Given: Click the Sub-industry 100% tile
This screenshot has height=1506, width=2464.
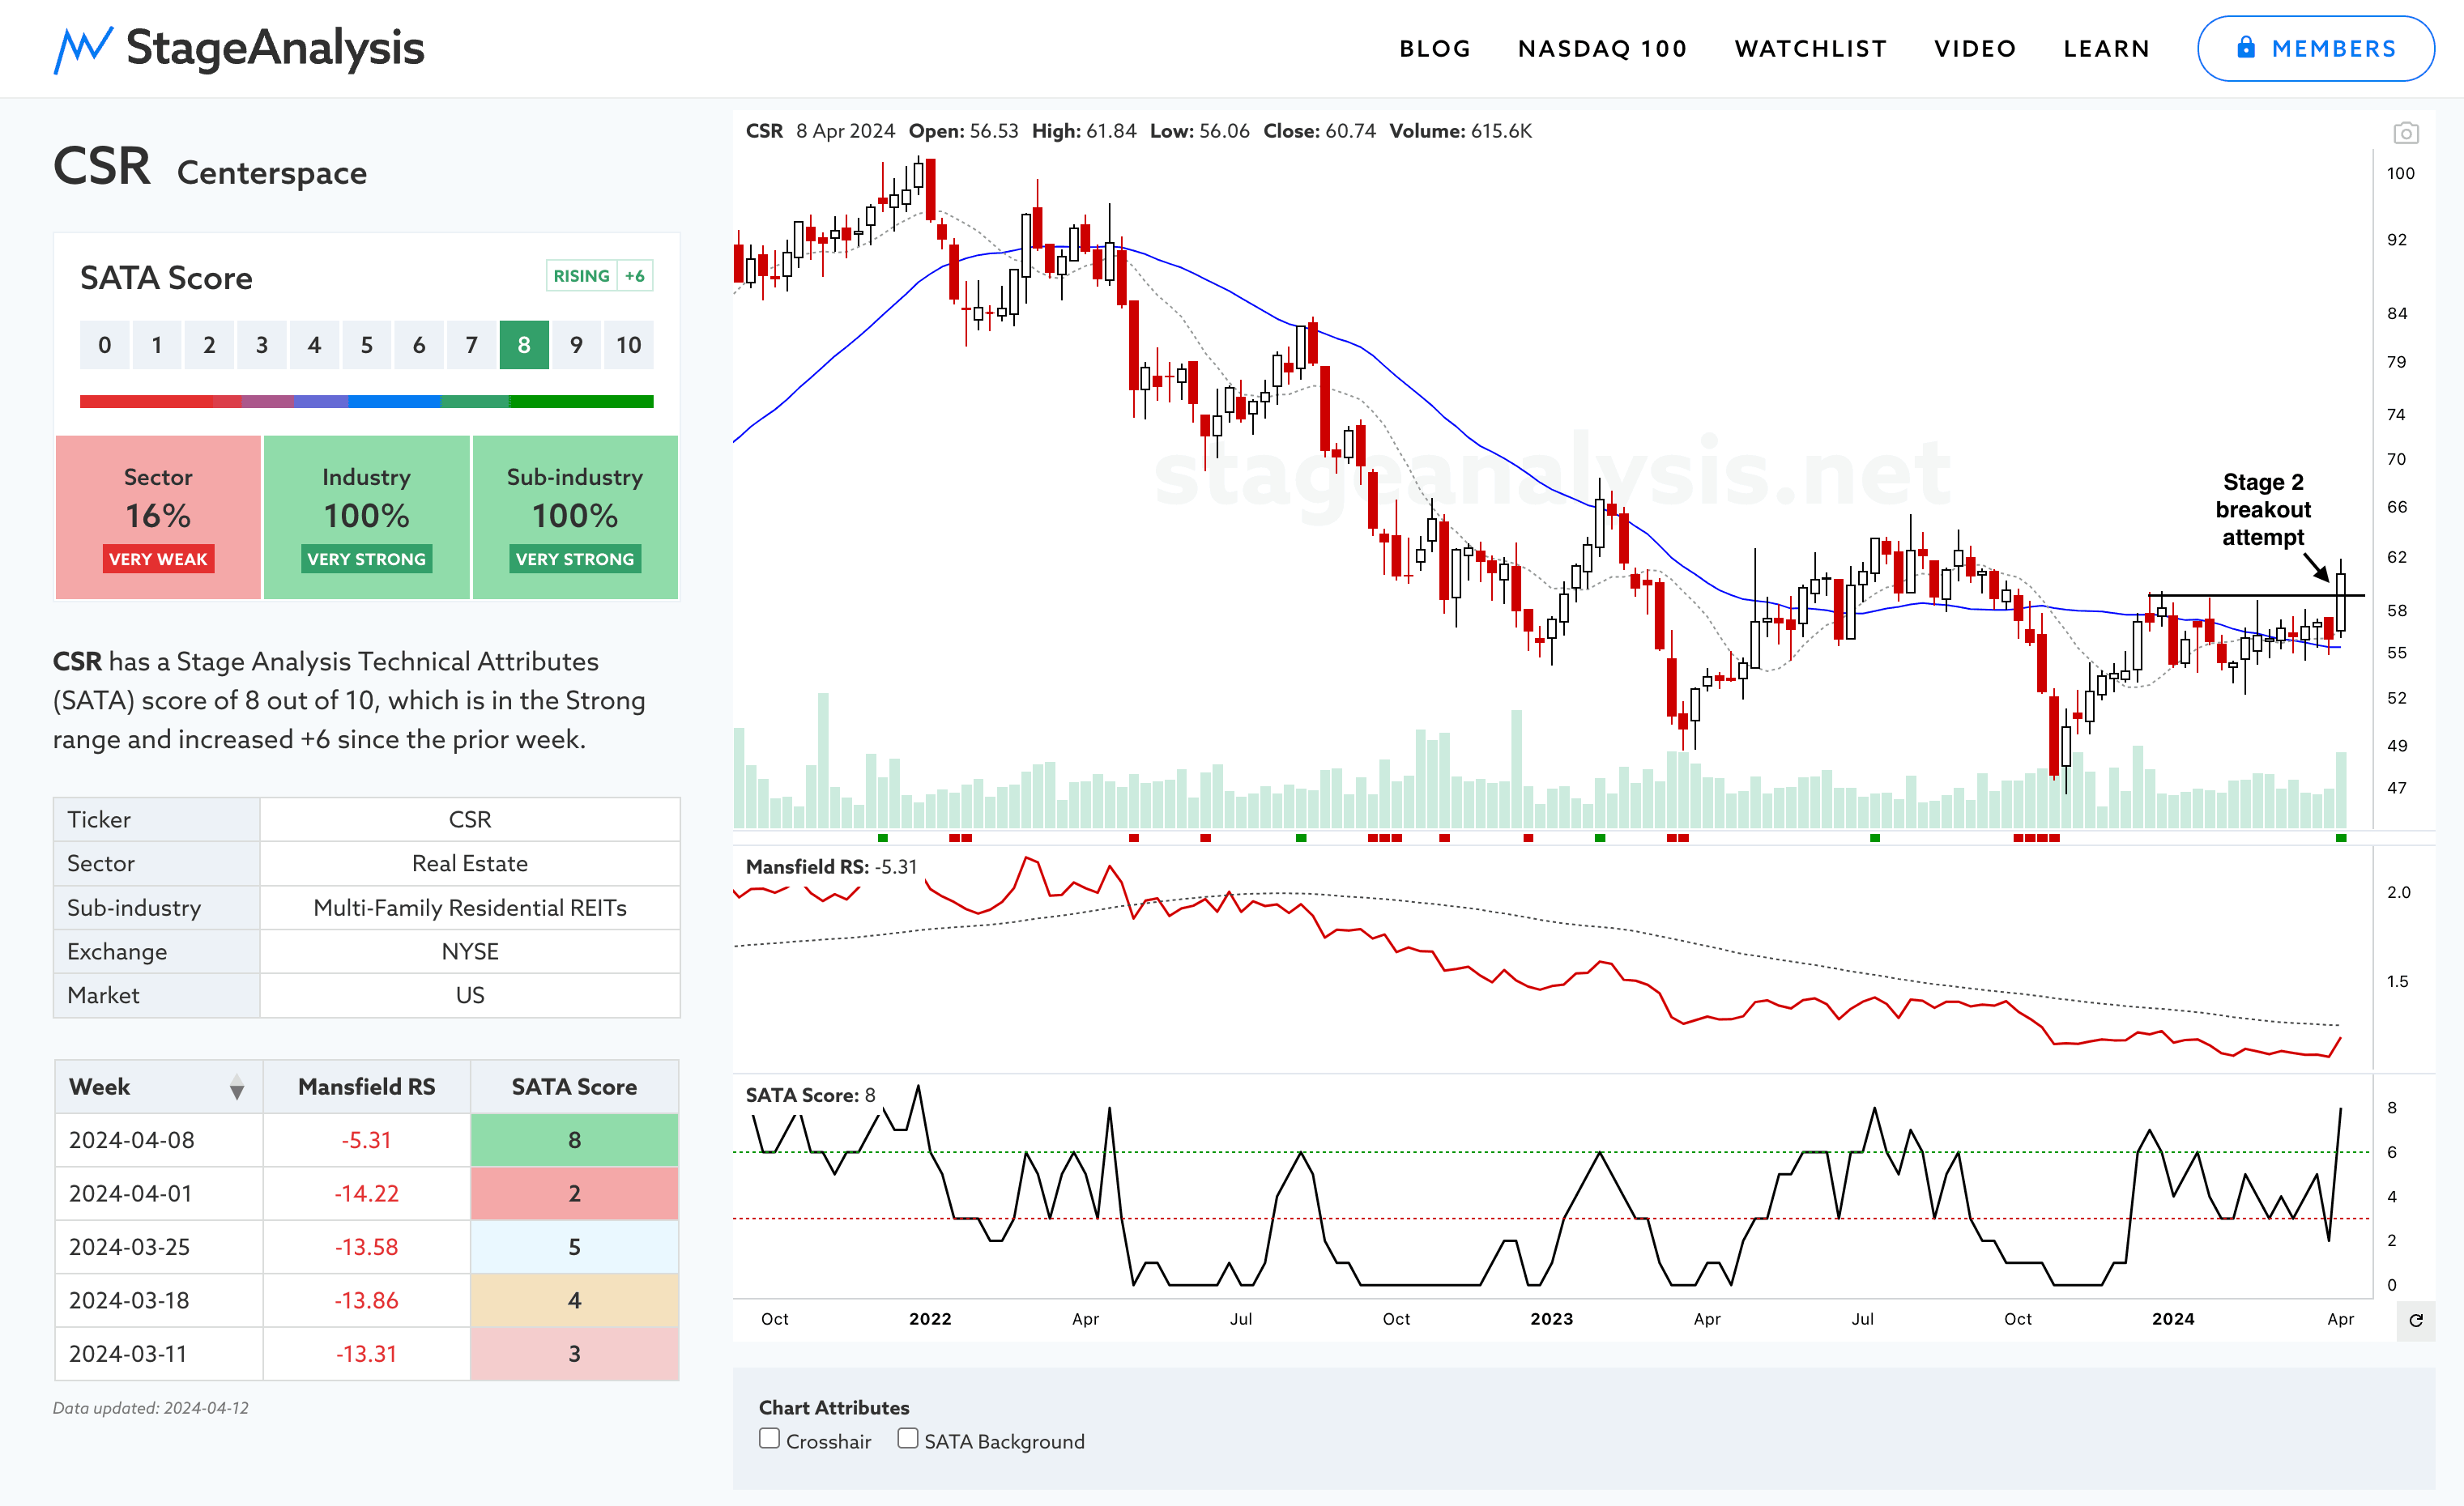Looking at the screenshot, I should coord(575,517).
